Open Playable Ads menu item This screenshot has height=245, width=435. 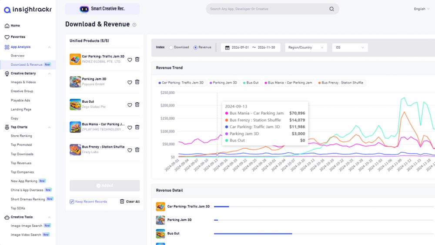point(20,101)
